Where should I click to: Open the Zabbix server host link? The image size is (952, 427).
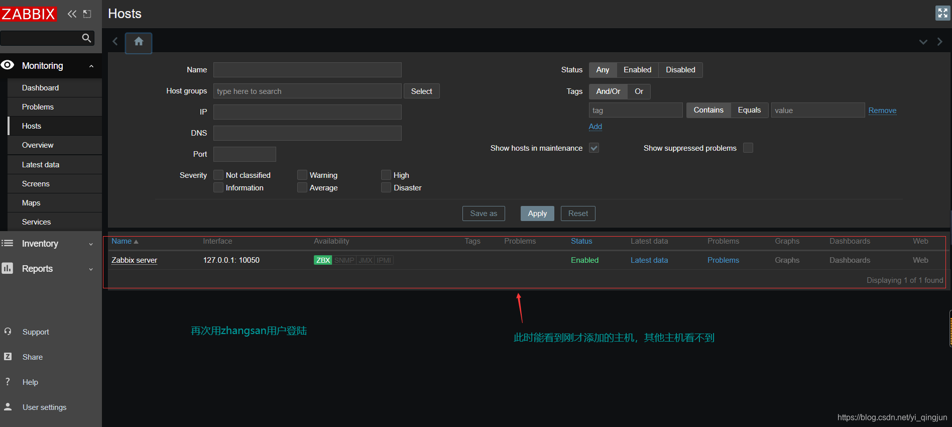pos(134,260)
